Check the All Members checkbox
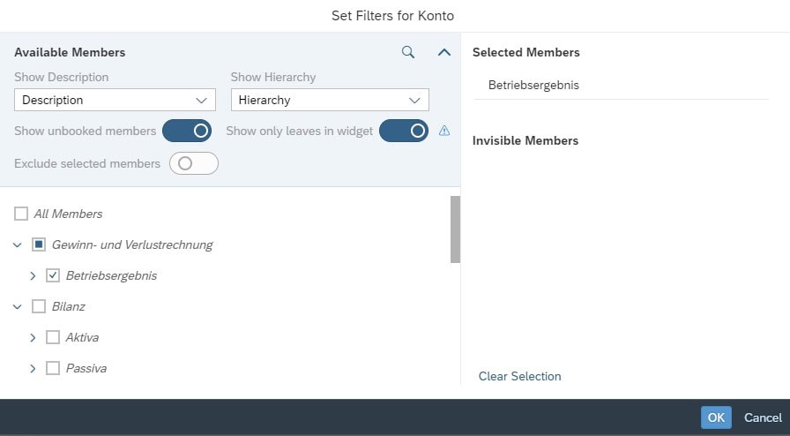This screenshot has width=790, height=436. [21, 214]
